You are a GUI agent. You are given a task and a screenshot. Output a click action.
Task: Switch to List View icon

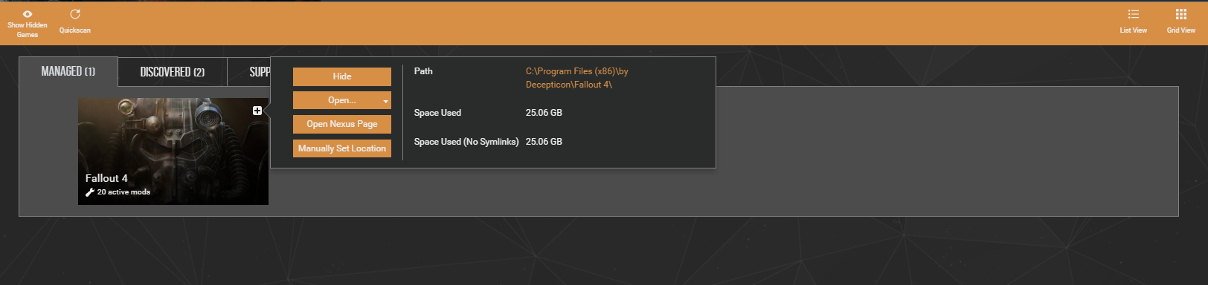[1133, 14]
